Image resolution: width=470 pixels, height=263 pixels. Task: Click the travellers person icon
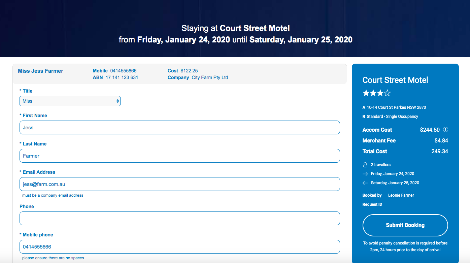tap(365, 165)
